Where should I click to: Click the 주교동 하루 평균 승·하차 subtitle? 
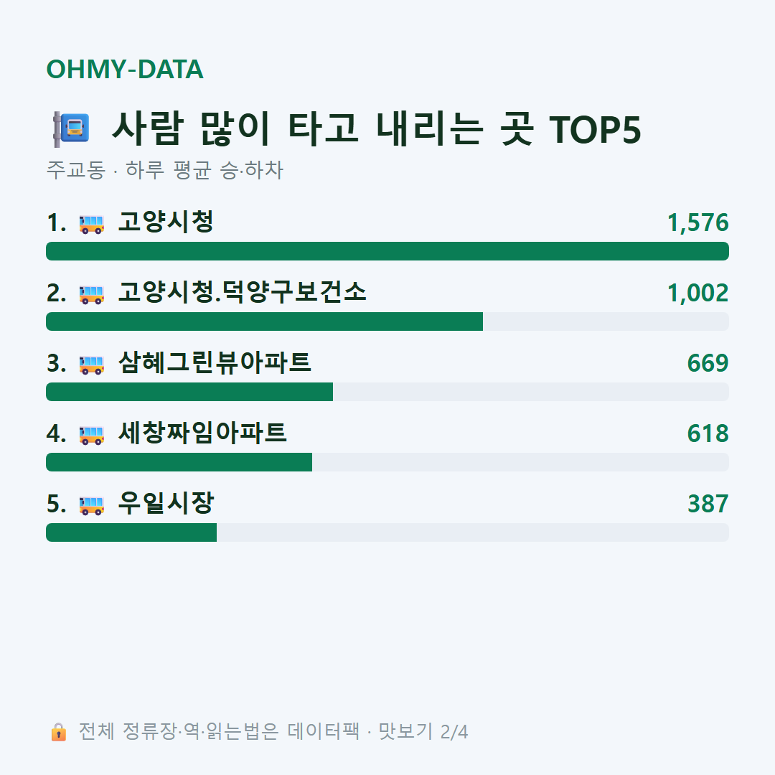[x=164, y=169]
